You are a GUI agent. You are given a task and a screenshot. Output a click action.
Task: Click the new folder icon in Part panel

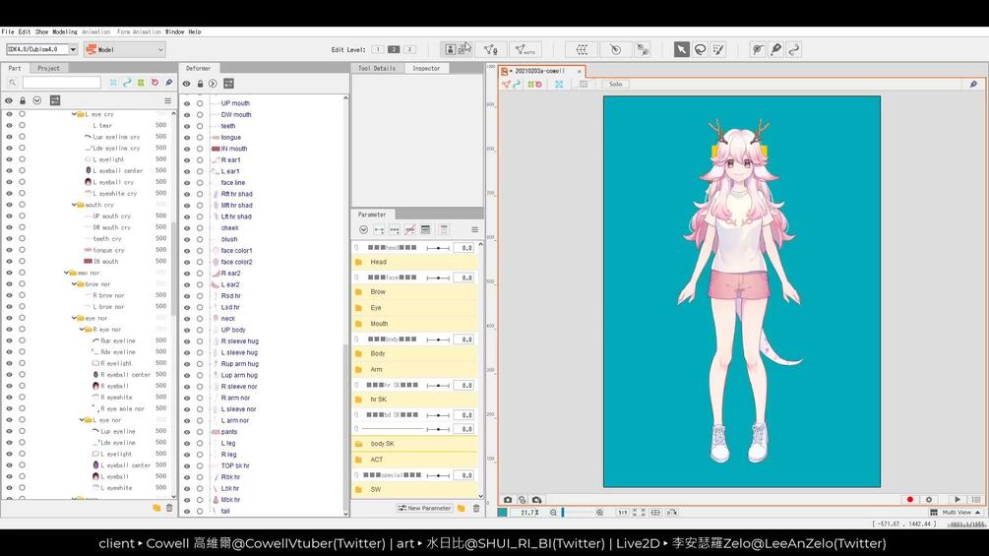[156, 508]
